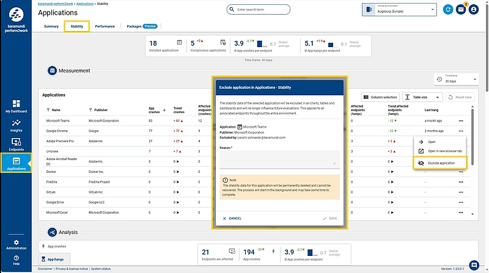The image size is (489, 273).
Task: Open the user account profile icon
Action: tap(473, 10)
